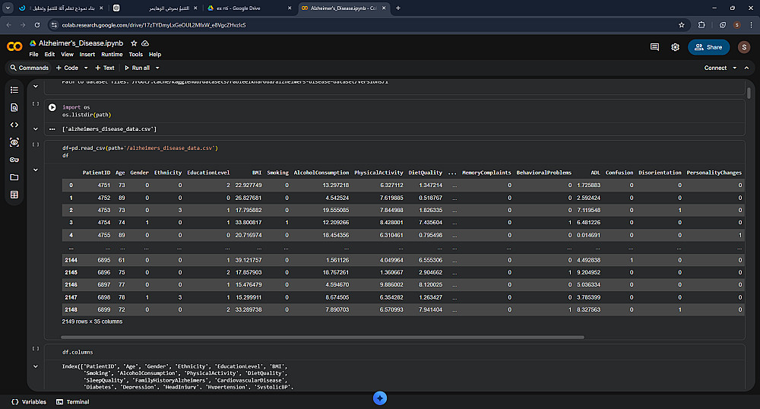Open the Variables inspector eye icon in sidebar
The height and width of the screenshot is (409, 760).
point(14,142)
